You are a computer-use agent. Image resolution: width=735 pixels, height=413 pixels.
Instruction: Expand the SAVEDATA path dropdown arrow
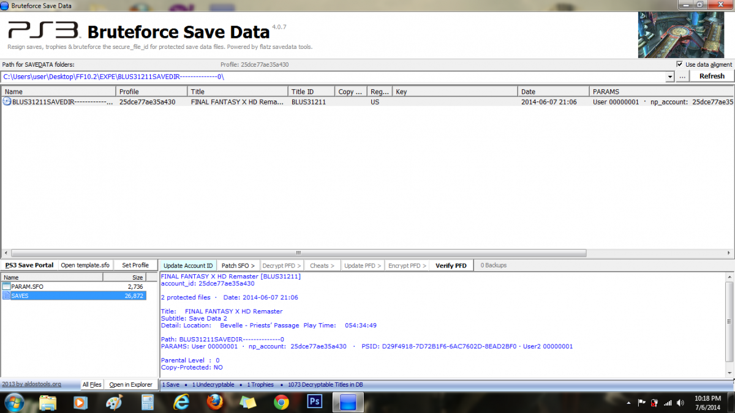pos(669,76)
